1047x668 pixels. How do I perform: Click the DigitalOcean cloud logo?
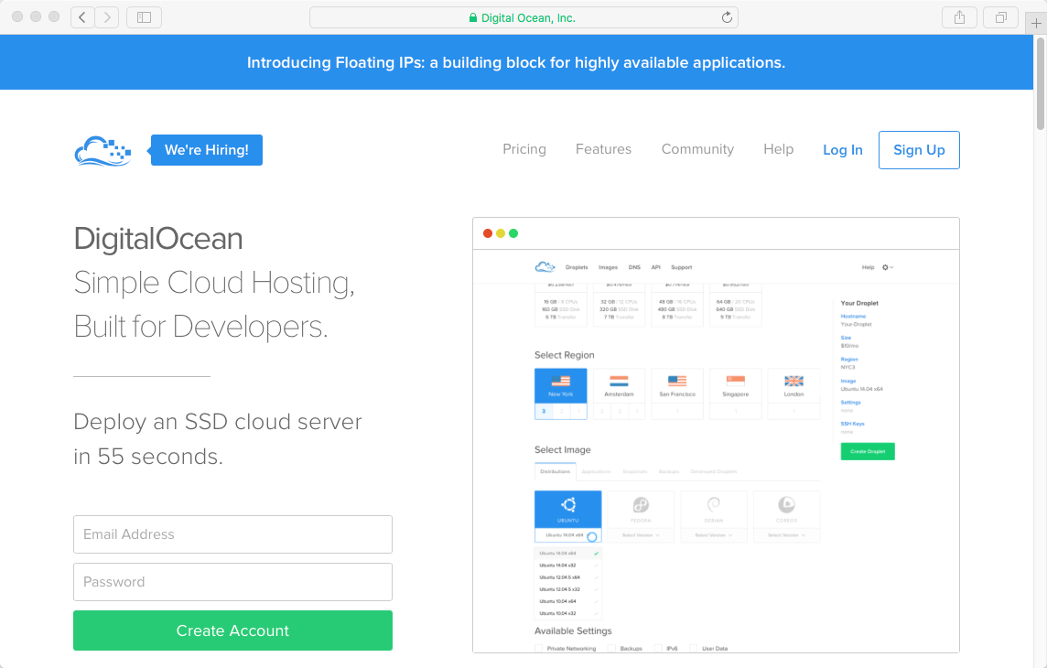point(102,152)
